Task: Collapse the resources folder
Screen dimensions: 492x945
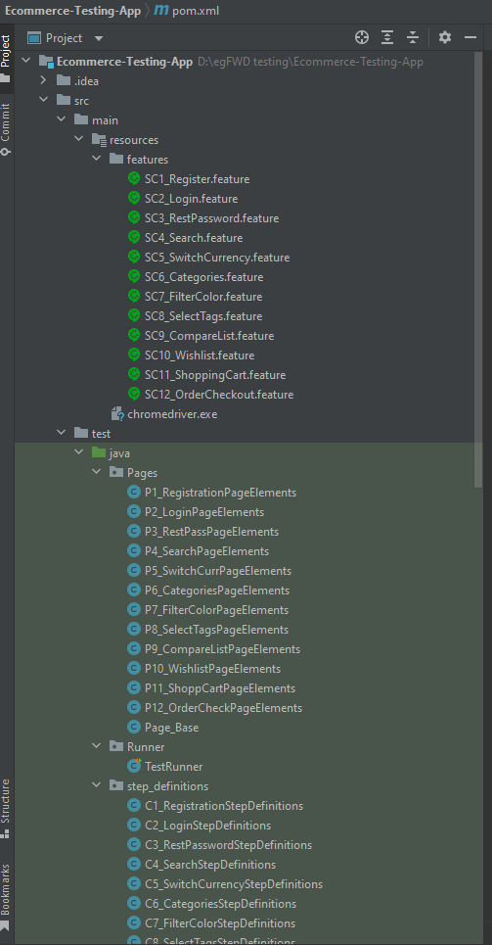Action: coord(78,140)
